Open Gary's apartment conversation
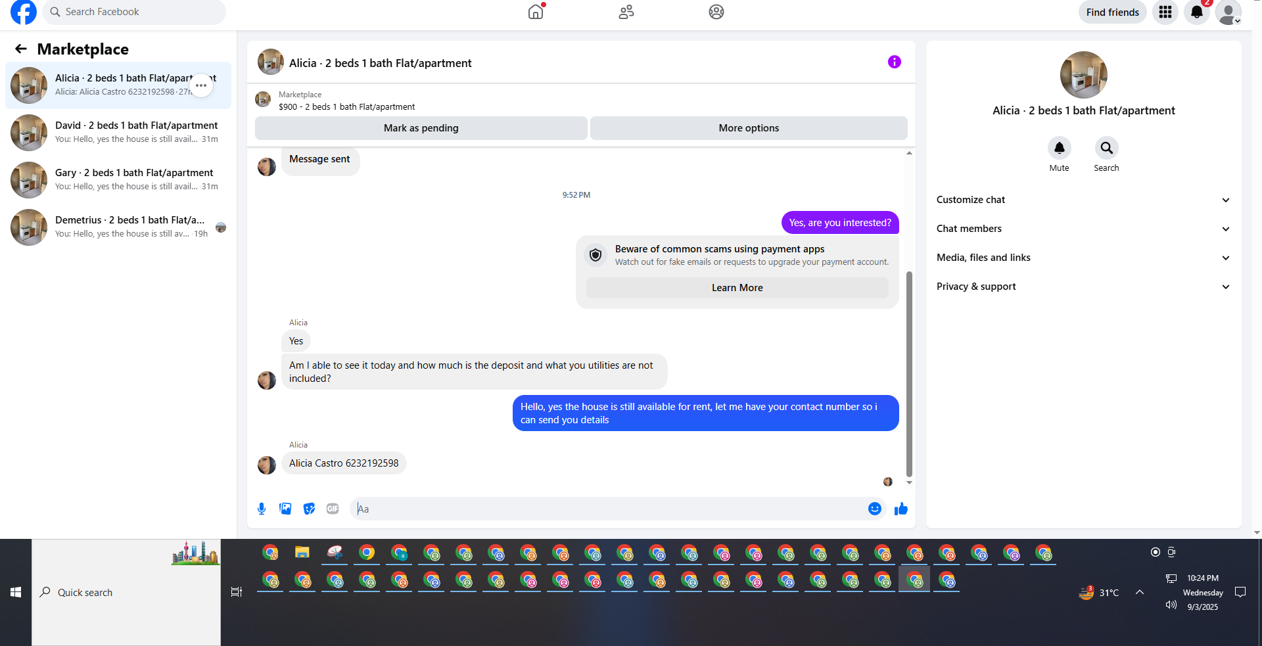 (x=118, y=180)
